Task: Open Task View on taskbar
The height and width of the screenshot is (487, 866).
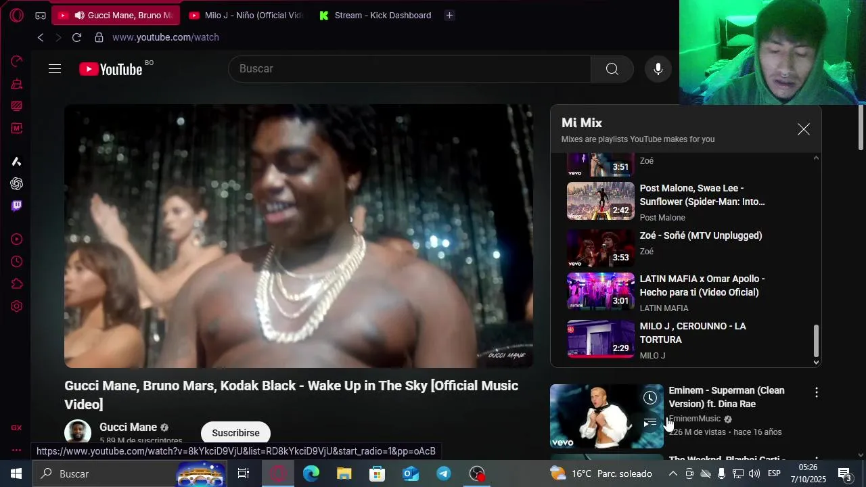Action: [x=244, y=473]
